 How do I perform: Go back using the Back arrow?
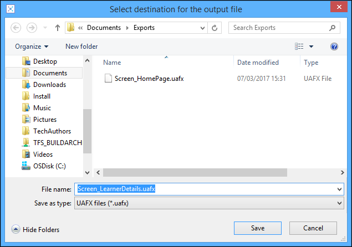point(16,28)
